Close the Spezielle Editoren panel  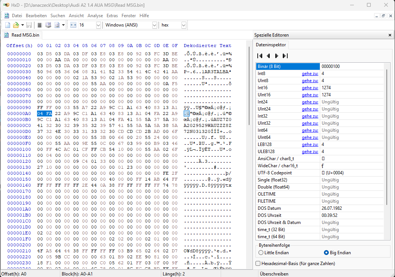pos(390,35)
